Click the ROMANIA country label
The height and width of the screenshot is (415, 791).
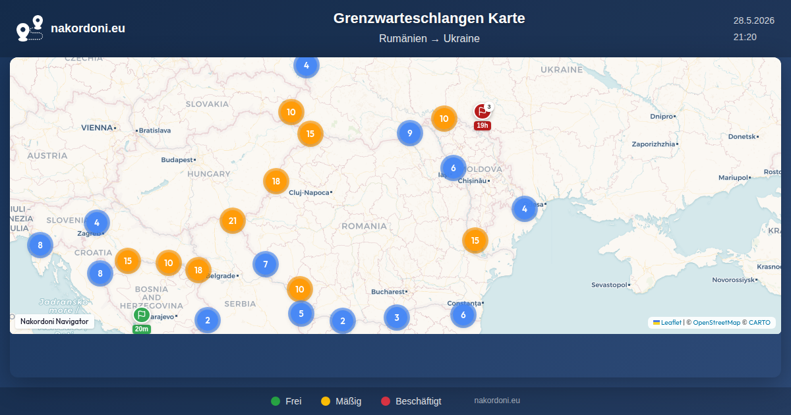click(364, 226)
